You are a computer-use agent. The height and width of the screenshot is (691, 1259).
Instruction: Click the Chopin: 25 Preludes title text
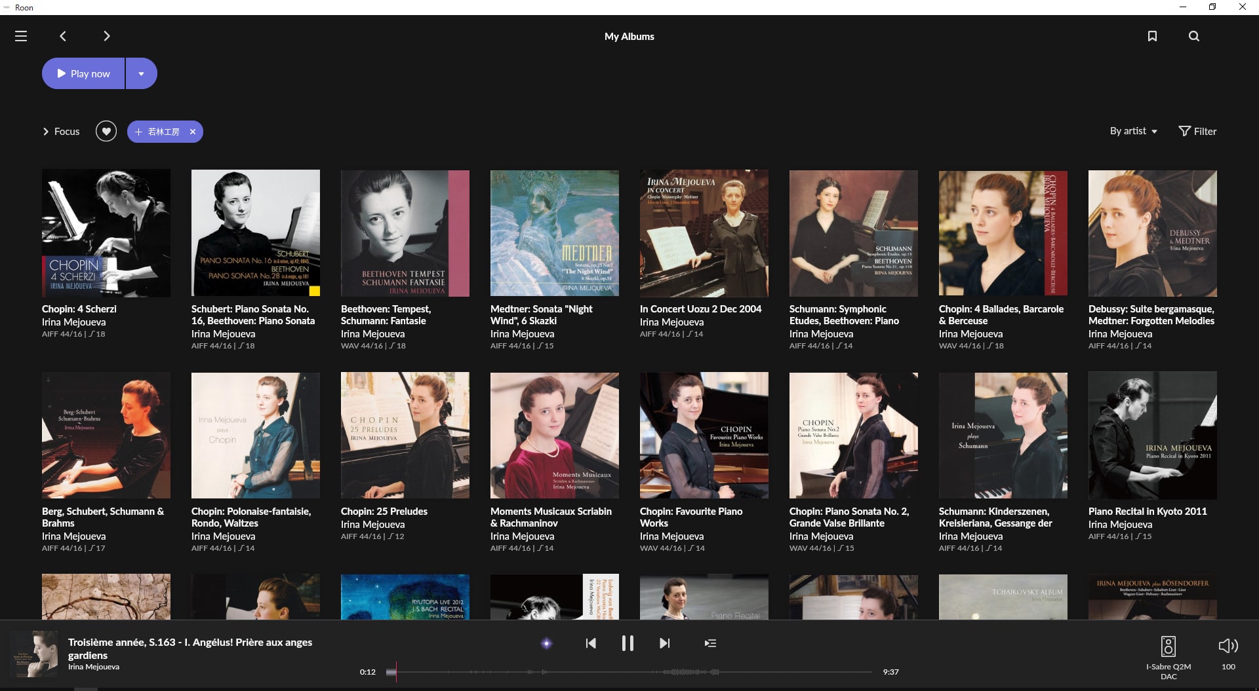tap(384, 512)
